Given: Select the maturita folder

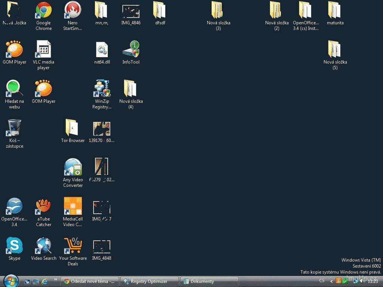Looking at the screenshot, I should point(335,11).
